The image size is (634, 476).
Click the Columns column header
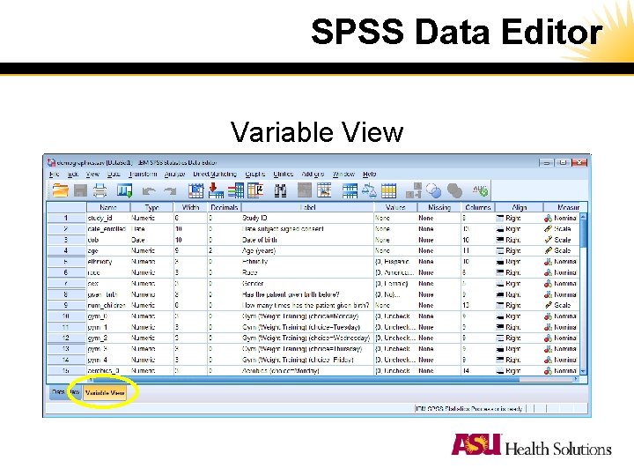point(477,207)
